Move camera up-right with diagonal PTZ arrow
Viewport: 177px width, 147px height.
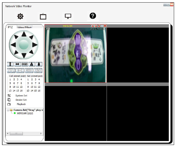[32, 37]
